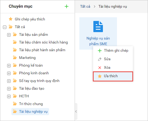Expand the Tài liệu sản phẩm folder
Screen dimensions: 148x121
pyautogui.click(x=9, y=35)
